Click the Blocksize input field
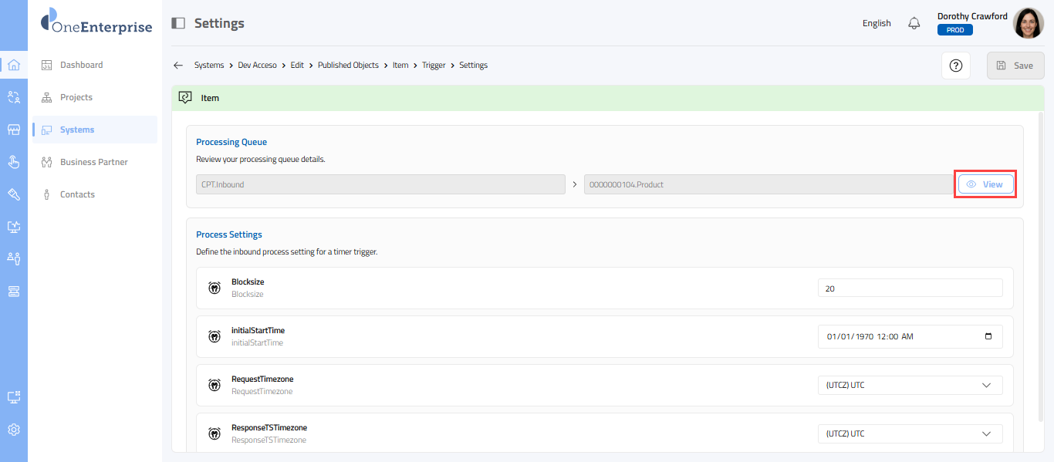 coord(910,288)
